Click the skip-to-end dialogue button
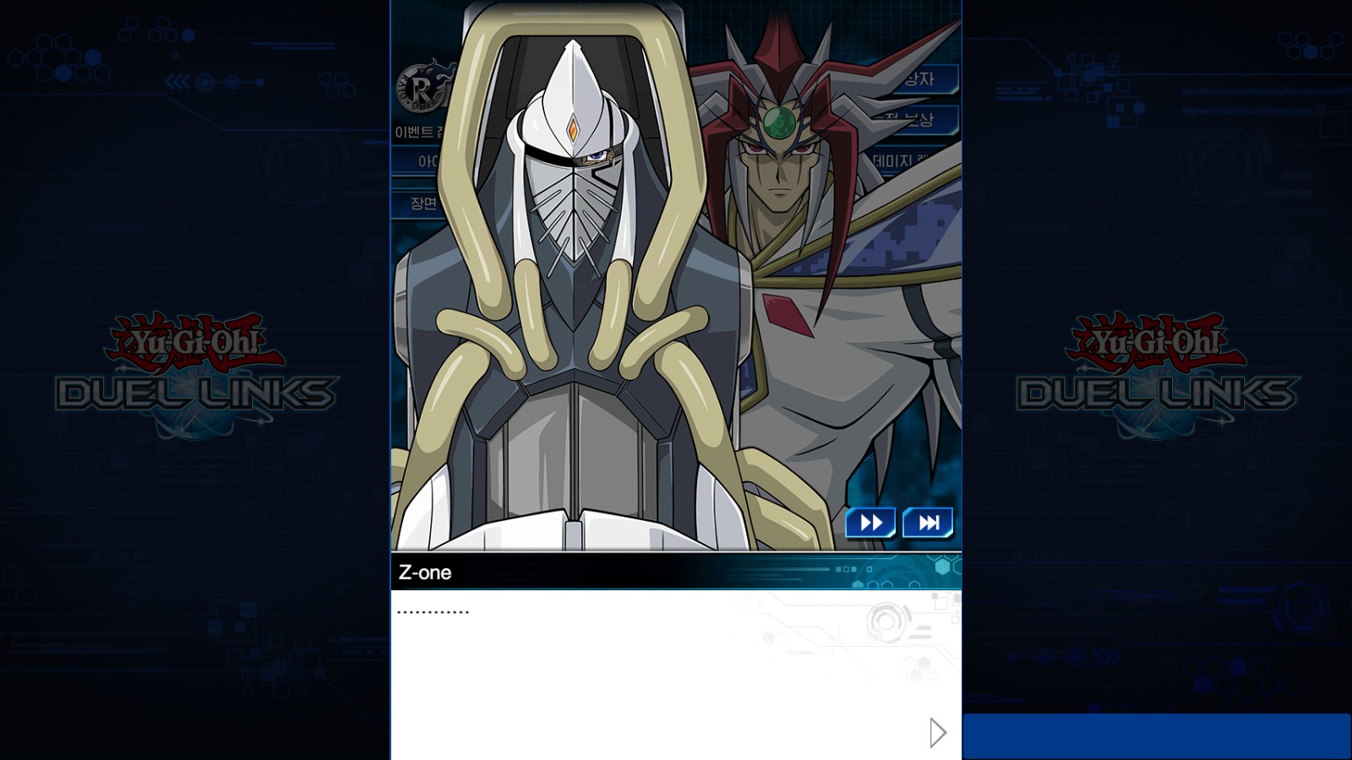The image size is (1352, 760). click(928, 523)
